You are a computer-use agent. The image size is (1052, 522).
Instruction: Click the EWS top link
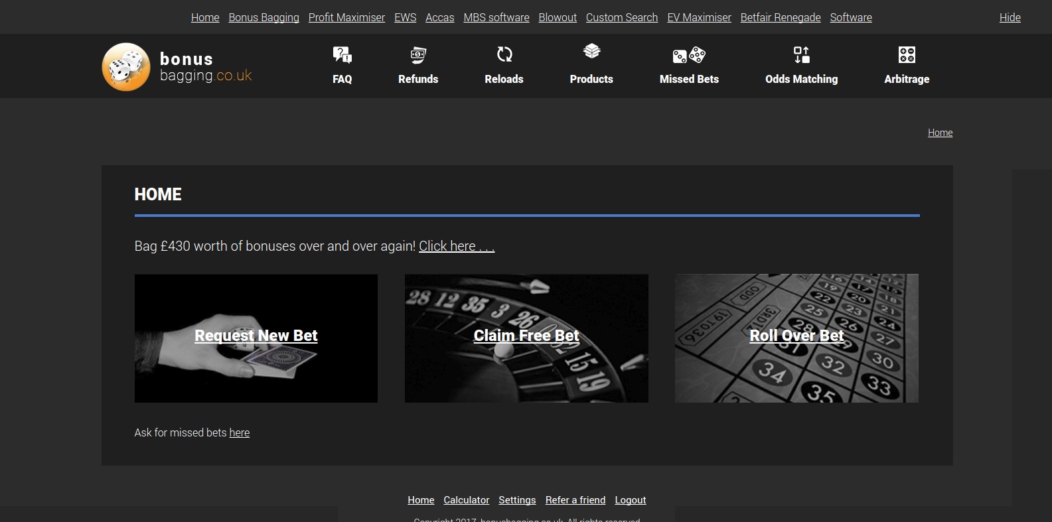(x=406, y=17)
